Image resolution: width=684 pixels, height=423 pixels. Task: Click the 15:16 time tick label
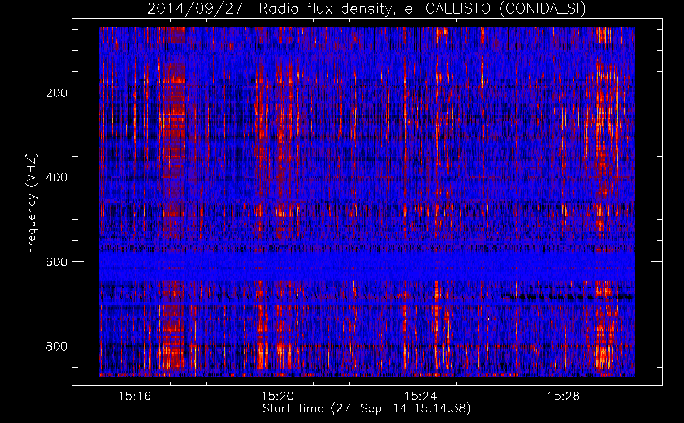tap(135, 396)
